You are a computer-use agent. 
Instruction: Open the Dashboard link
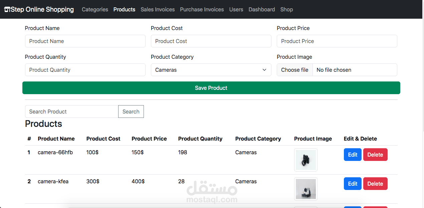(262, 9)
